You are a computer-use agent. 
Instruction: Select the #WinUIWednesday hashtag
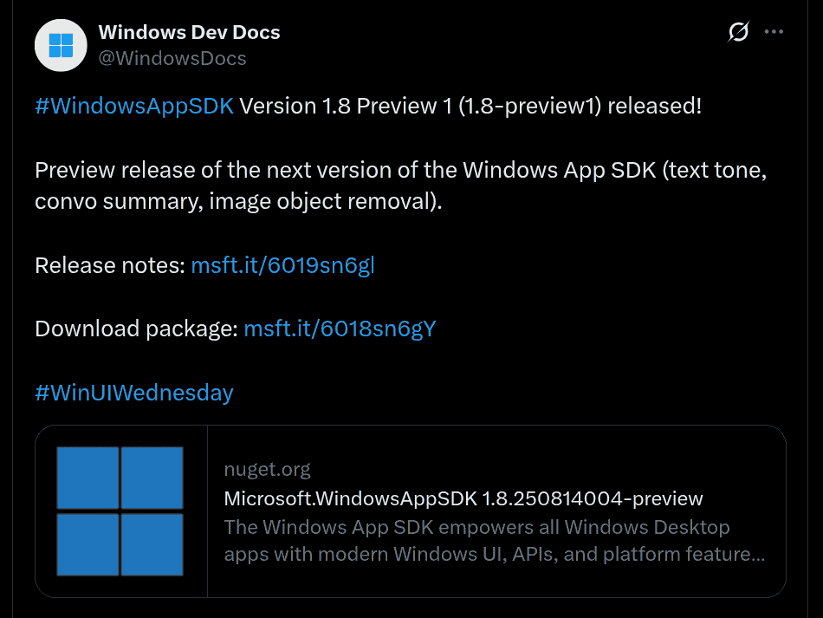[134, 393]
